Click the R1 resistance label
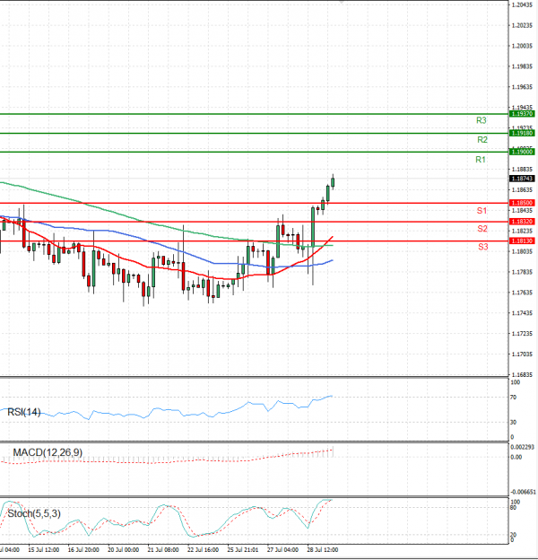The width and height of the screenshot is (538, 560). click(481, 160)
